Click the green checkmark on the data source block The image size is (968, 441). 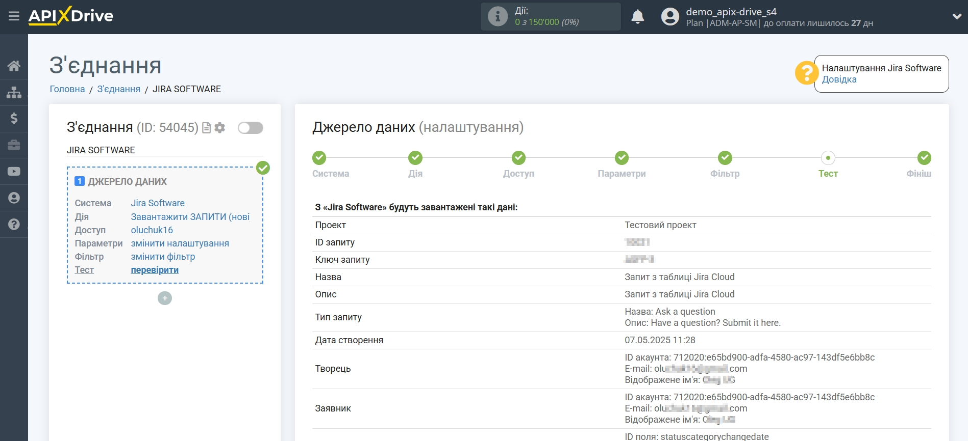pyautogui.click(x=263, y=168)
